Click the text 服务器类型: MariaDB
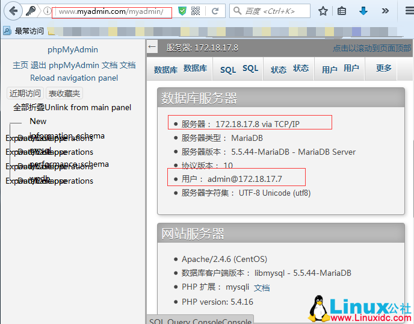This screenshot has width=414, height=324. [222, 138]
